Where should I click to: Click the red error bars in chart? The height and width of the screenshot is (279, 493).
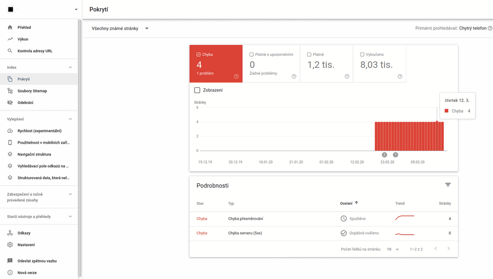tap(409, 136)
